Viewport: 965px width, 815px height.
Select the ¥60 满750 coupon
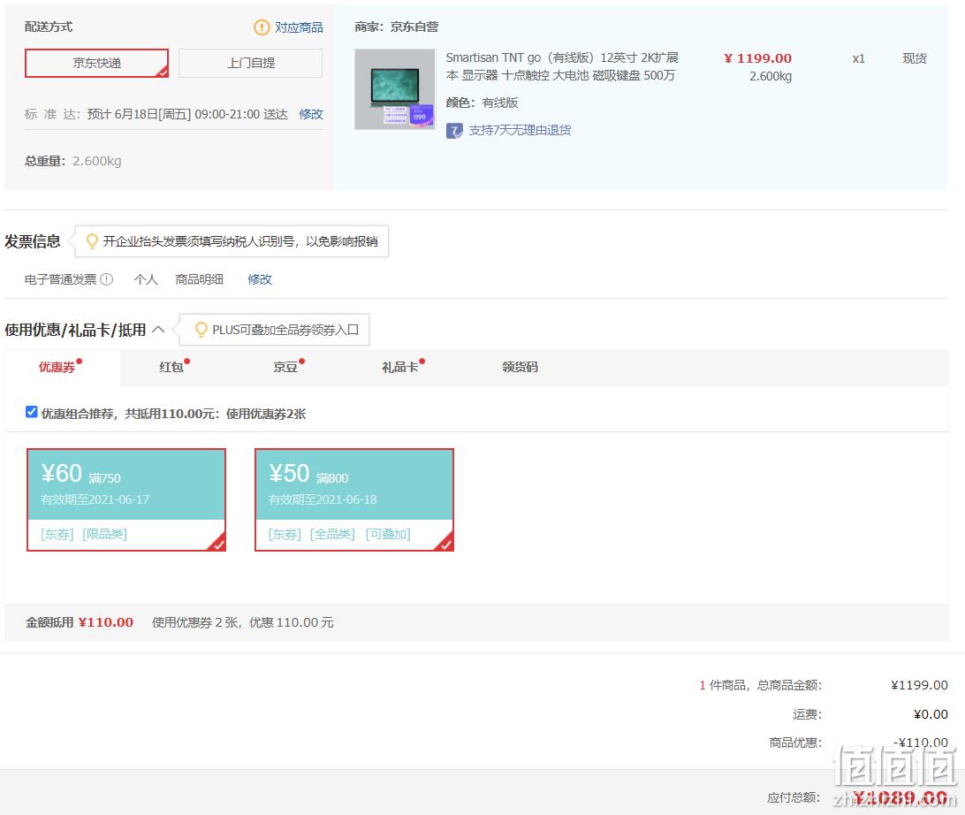click(126, 499)
